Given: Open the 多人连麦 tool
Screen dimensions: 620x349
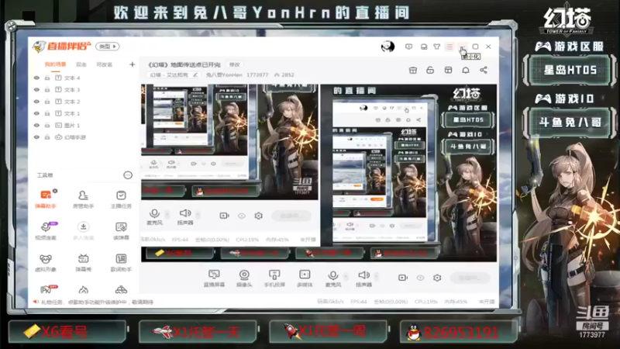Looking at the screenshot, I should [x=83, y=230].
